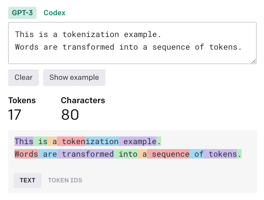Viewport: 264px width, 200px height.
Task: Select the GPT-3 tokenizer tab
Action: click(x=22, y=13)
